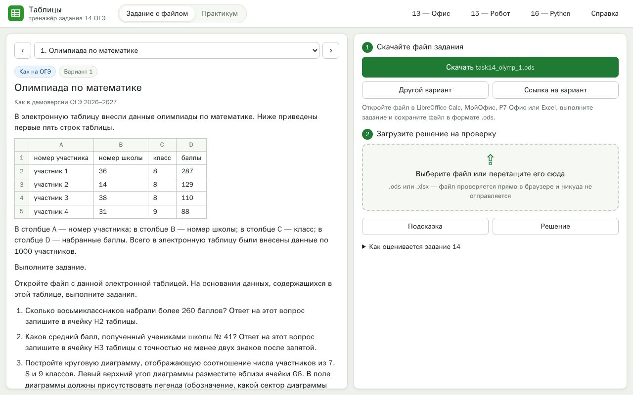
Task: Show the hint via "Подсказка" button
Action: [x=425, y=226]
